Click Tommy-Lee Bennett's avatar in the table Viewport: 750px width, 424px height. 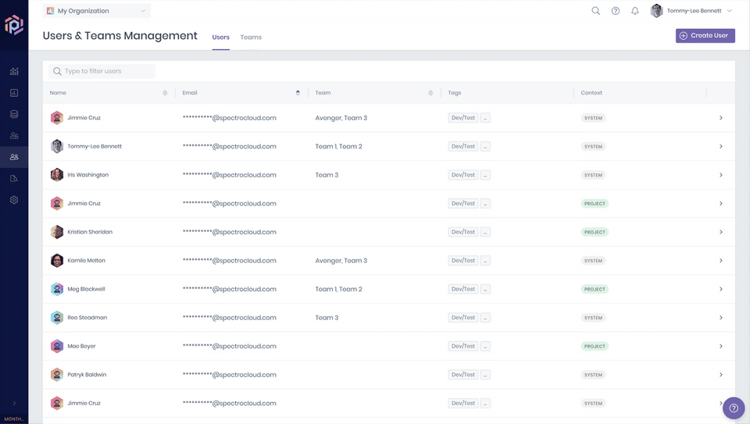(57, 146)
